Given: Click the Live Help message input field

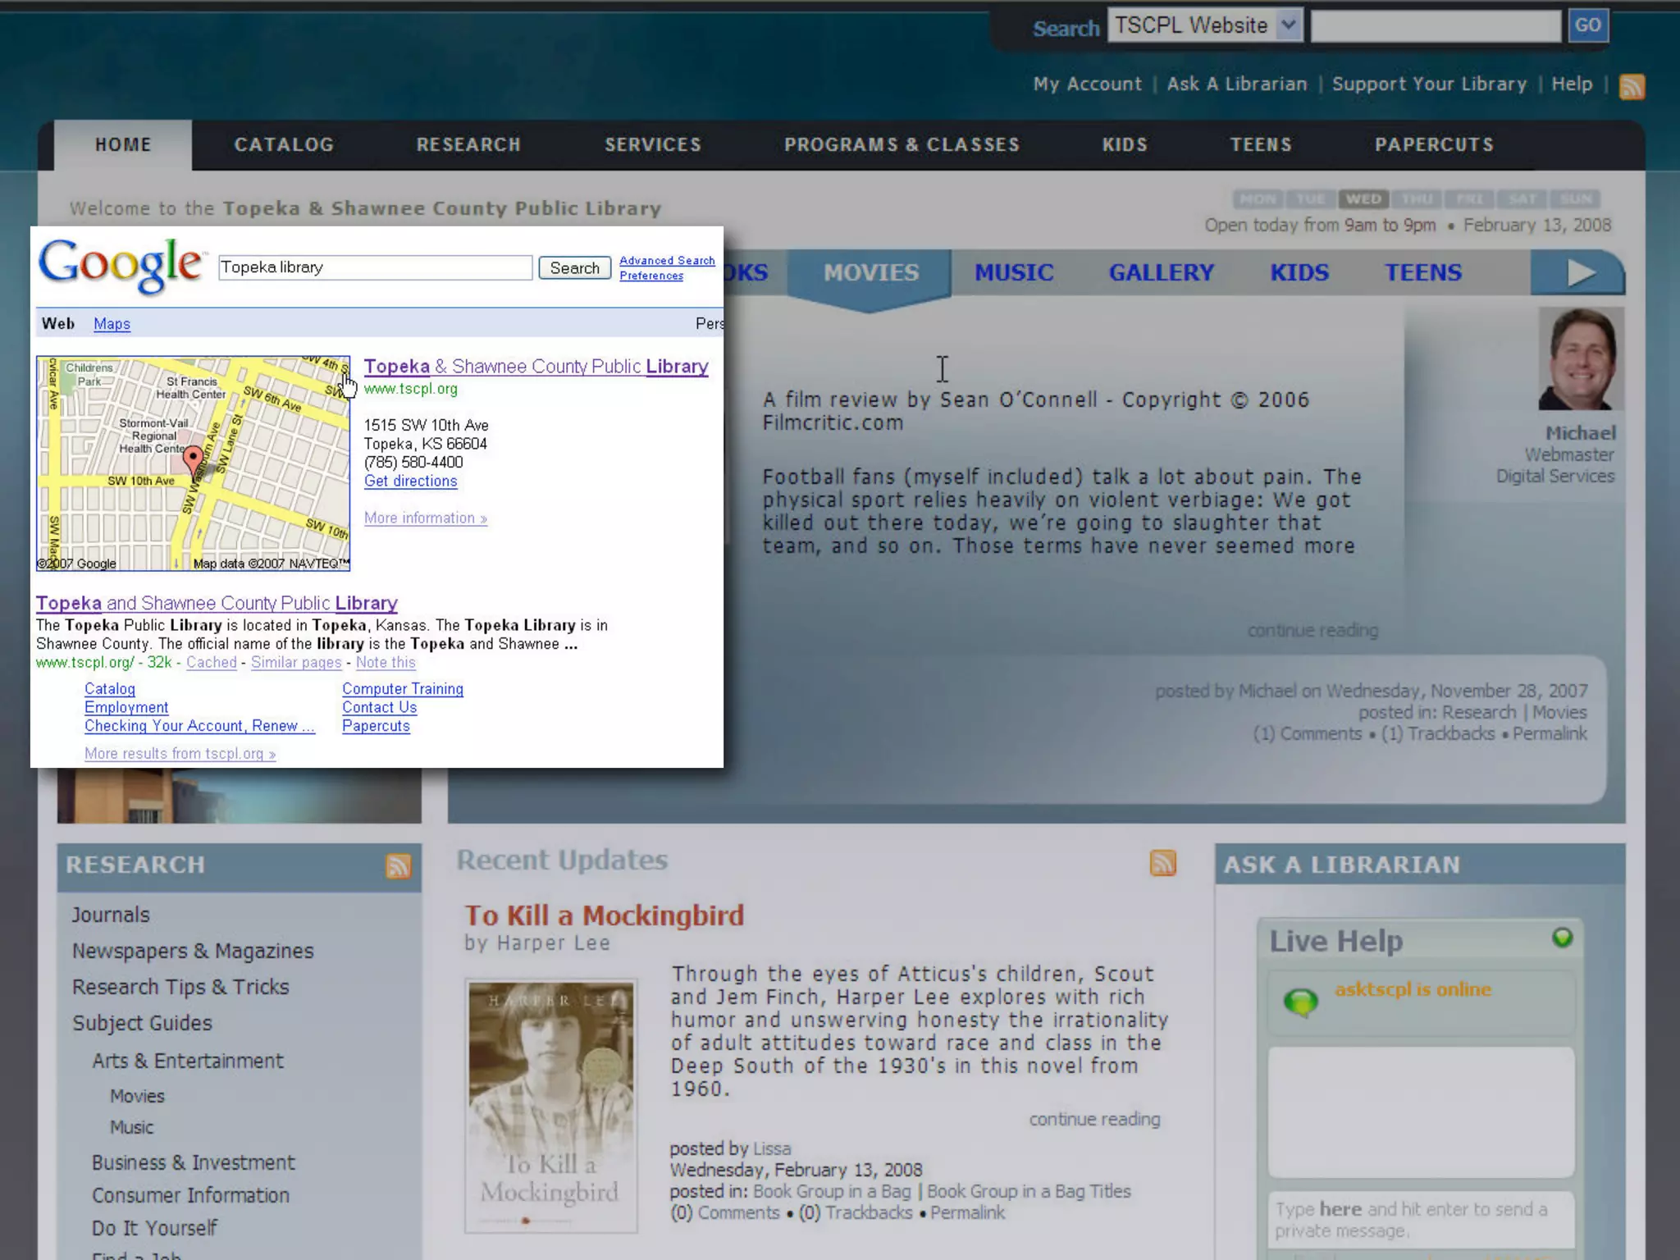Looking at the screenshot, I should tap(1421, 1220).
